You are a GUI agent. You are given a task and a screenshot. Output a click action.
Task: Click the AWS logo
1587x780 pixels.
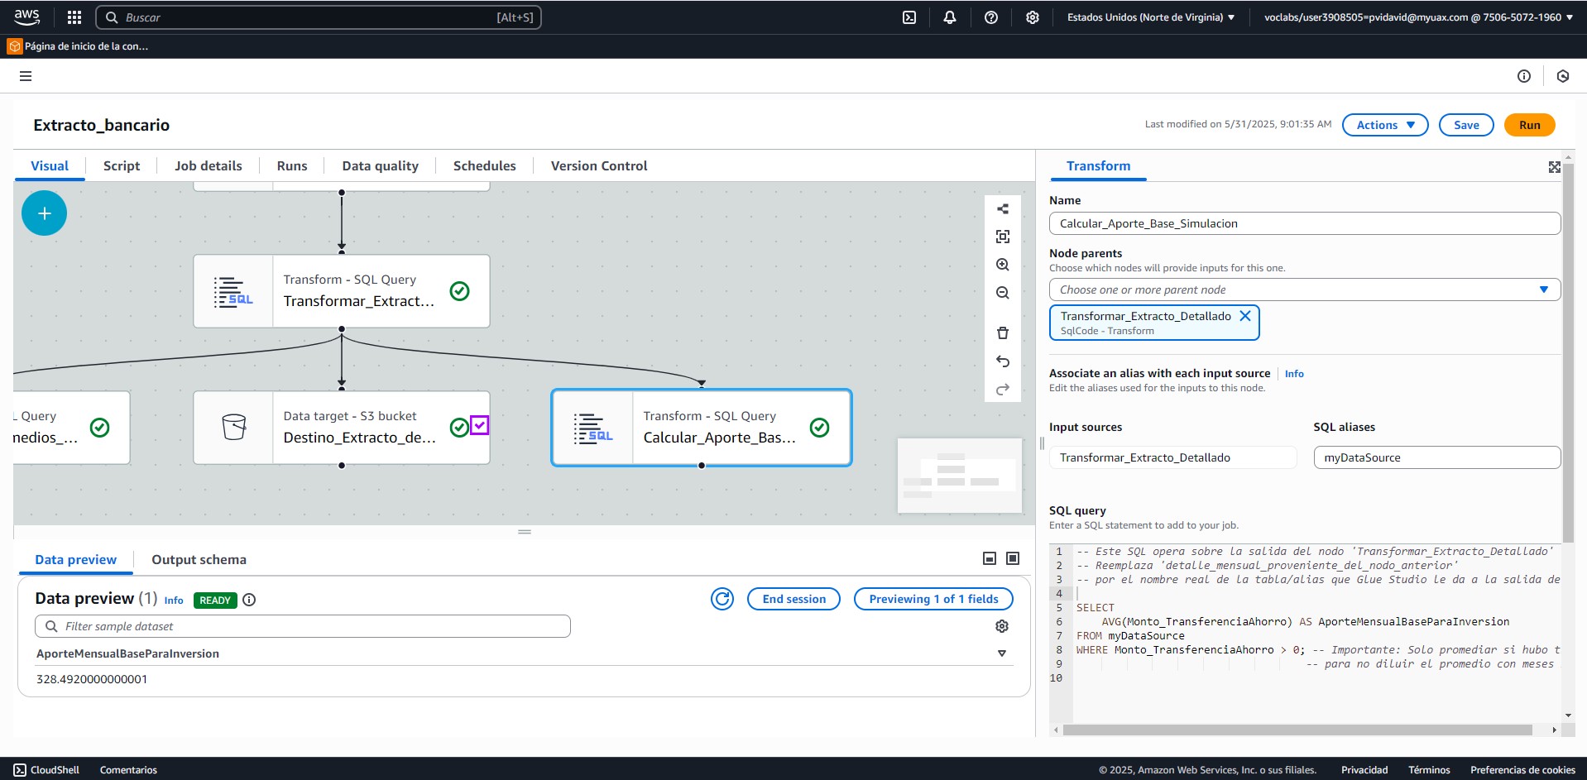pos(27,17)
